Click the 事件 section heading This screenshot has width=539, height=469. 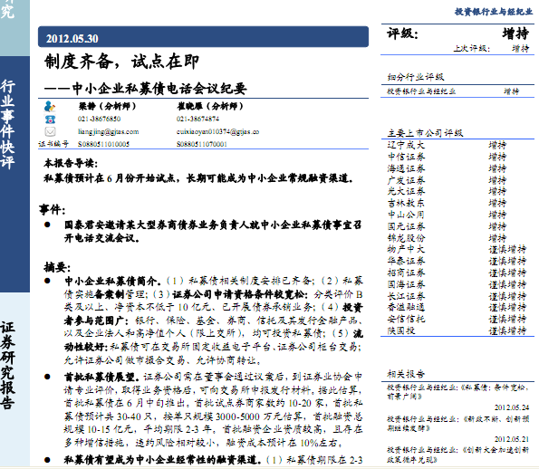point(53,209)
